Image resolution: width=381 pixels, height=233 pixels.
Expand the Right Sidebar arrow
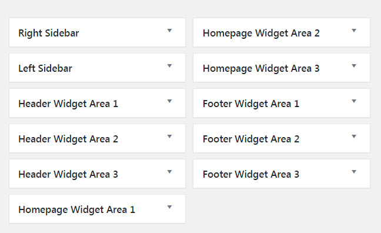click(169, 31)
